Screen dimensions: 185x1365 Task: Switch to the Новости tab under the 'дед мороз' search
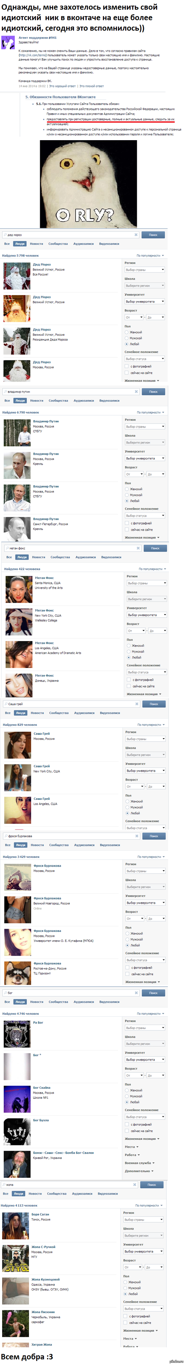pos(36,244)
